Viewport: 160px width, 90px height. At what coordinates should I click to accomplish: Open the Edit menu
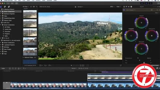pos(19,0)
